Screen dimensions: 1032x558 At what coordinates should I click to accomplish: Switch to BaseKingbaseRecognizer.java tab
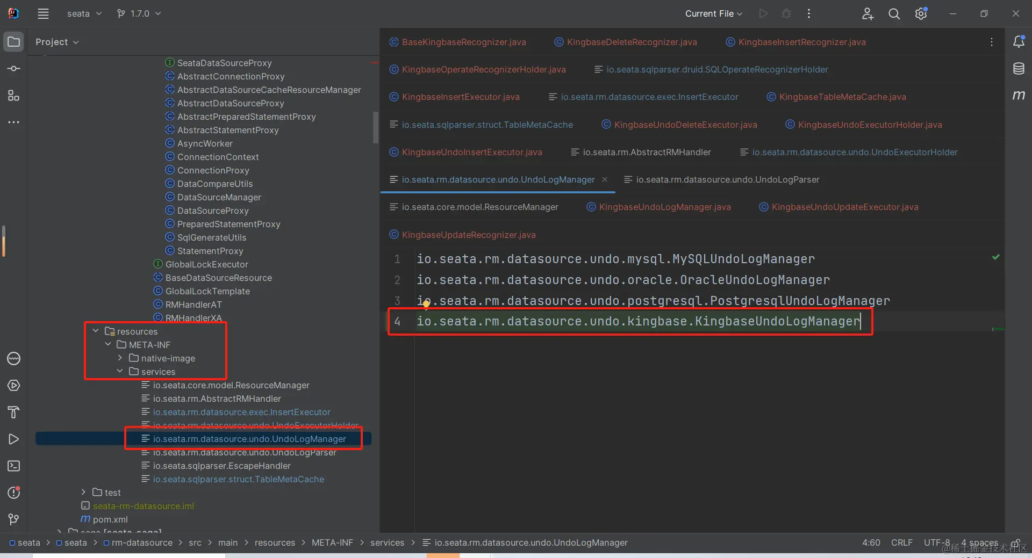pos(458,42)
